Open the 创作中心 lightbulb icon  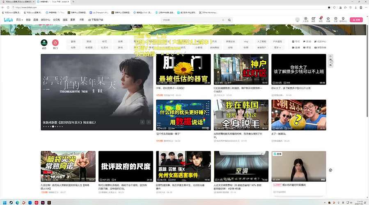tap(343, 18)
